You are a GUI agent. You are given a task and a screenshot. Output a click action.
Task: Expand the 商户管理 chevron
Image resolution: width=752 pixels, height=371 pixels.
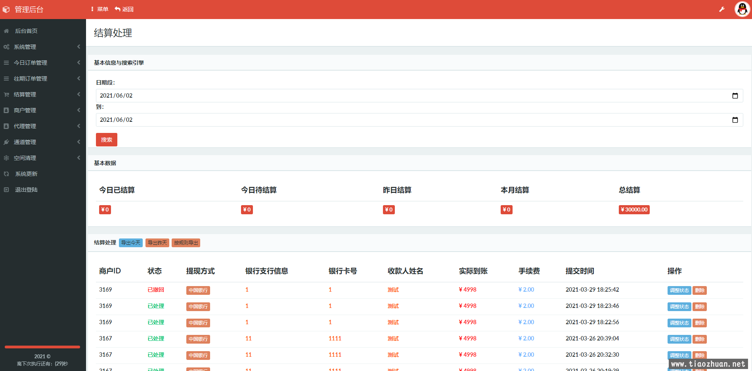(78, 110)
